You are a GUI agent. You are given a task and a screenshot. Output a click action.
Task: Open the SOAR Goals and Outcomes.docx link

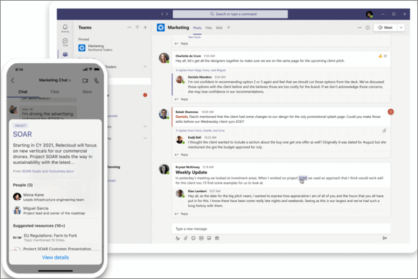click(48, 171)
